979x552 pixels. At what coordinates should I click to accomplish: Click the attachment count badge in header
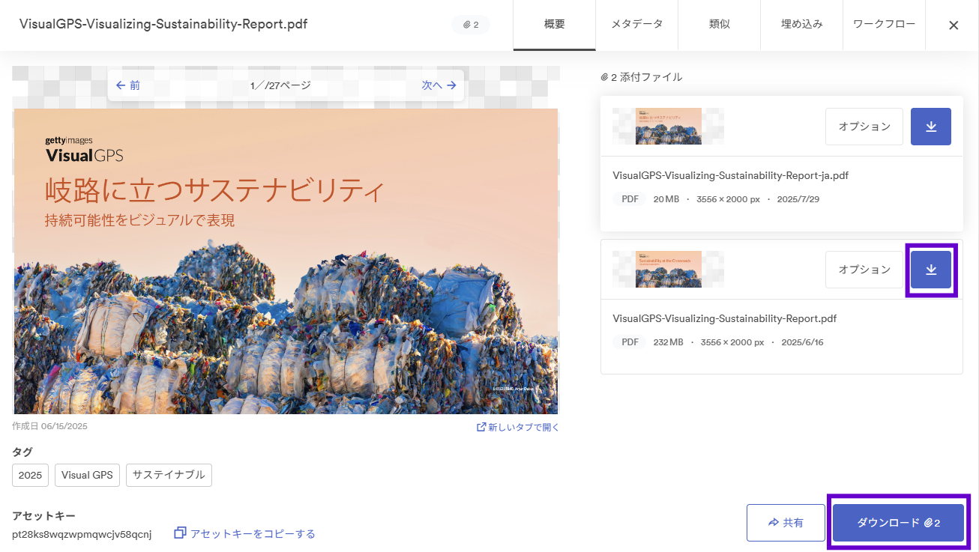[471, 25]
